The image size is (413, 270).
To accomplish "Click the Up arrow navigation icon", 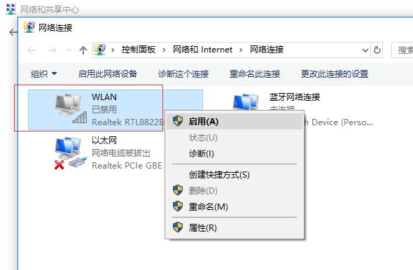I will [83, 50].
